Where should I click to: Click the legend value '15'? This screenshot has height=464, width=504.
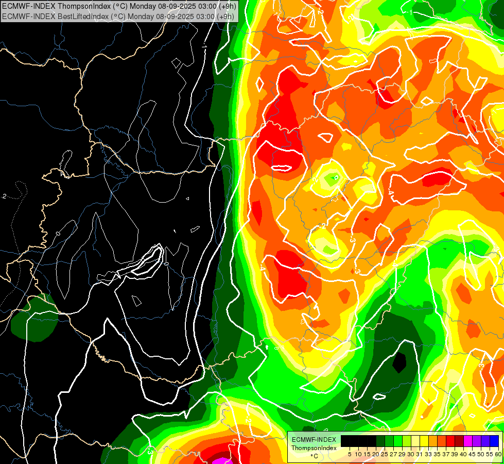[367, 454]
